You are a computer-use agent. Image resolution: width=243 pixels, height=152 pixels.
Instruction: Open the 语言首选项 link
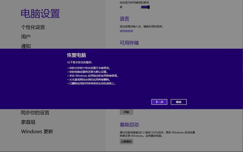(126, 31)
